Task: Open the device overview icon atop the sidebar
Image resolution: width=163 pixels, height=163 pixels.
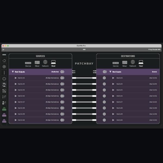Action: click(x=4, y=55)
